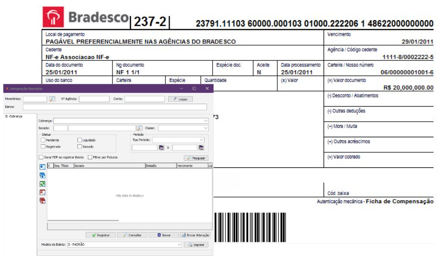The height and width of the screenshot is (256, 437).
Task: Click the boleto value R$ 20,000,000.00
Action: click(x=408, y=88)
